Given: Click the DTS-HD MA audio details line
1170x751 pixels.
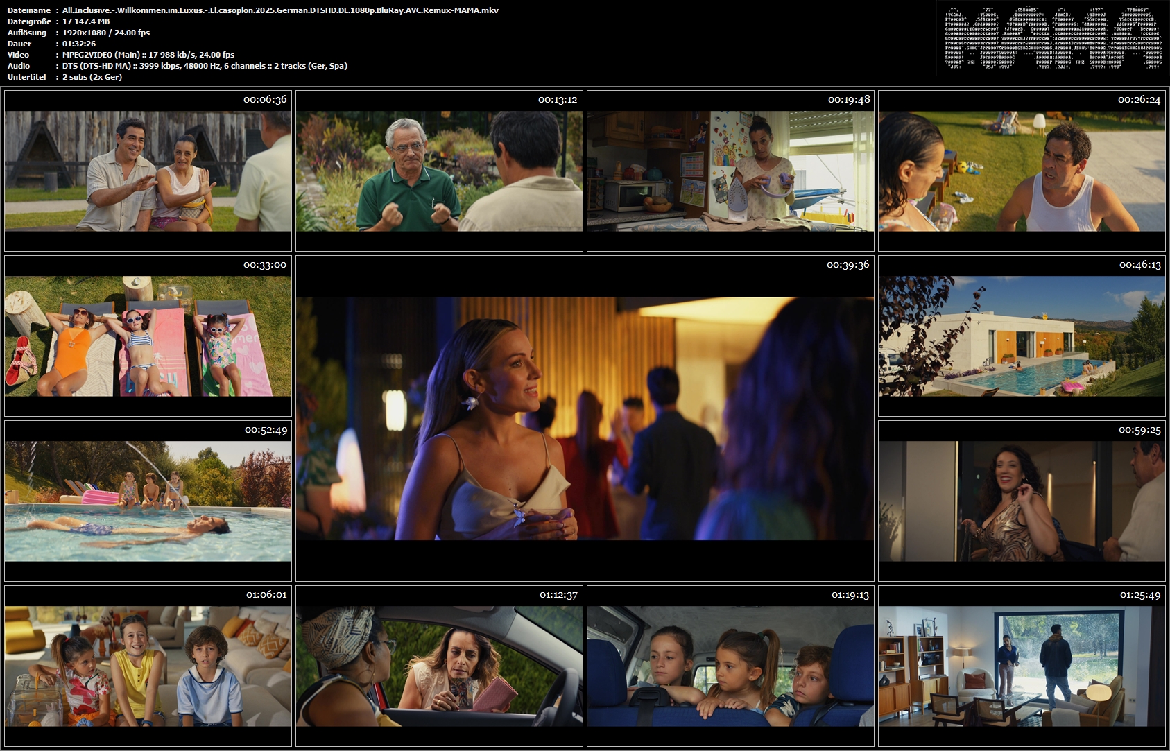Looking at the screenshot, I should pyautogui.click(x=205, y=66).
